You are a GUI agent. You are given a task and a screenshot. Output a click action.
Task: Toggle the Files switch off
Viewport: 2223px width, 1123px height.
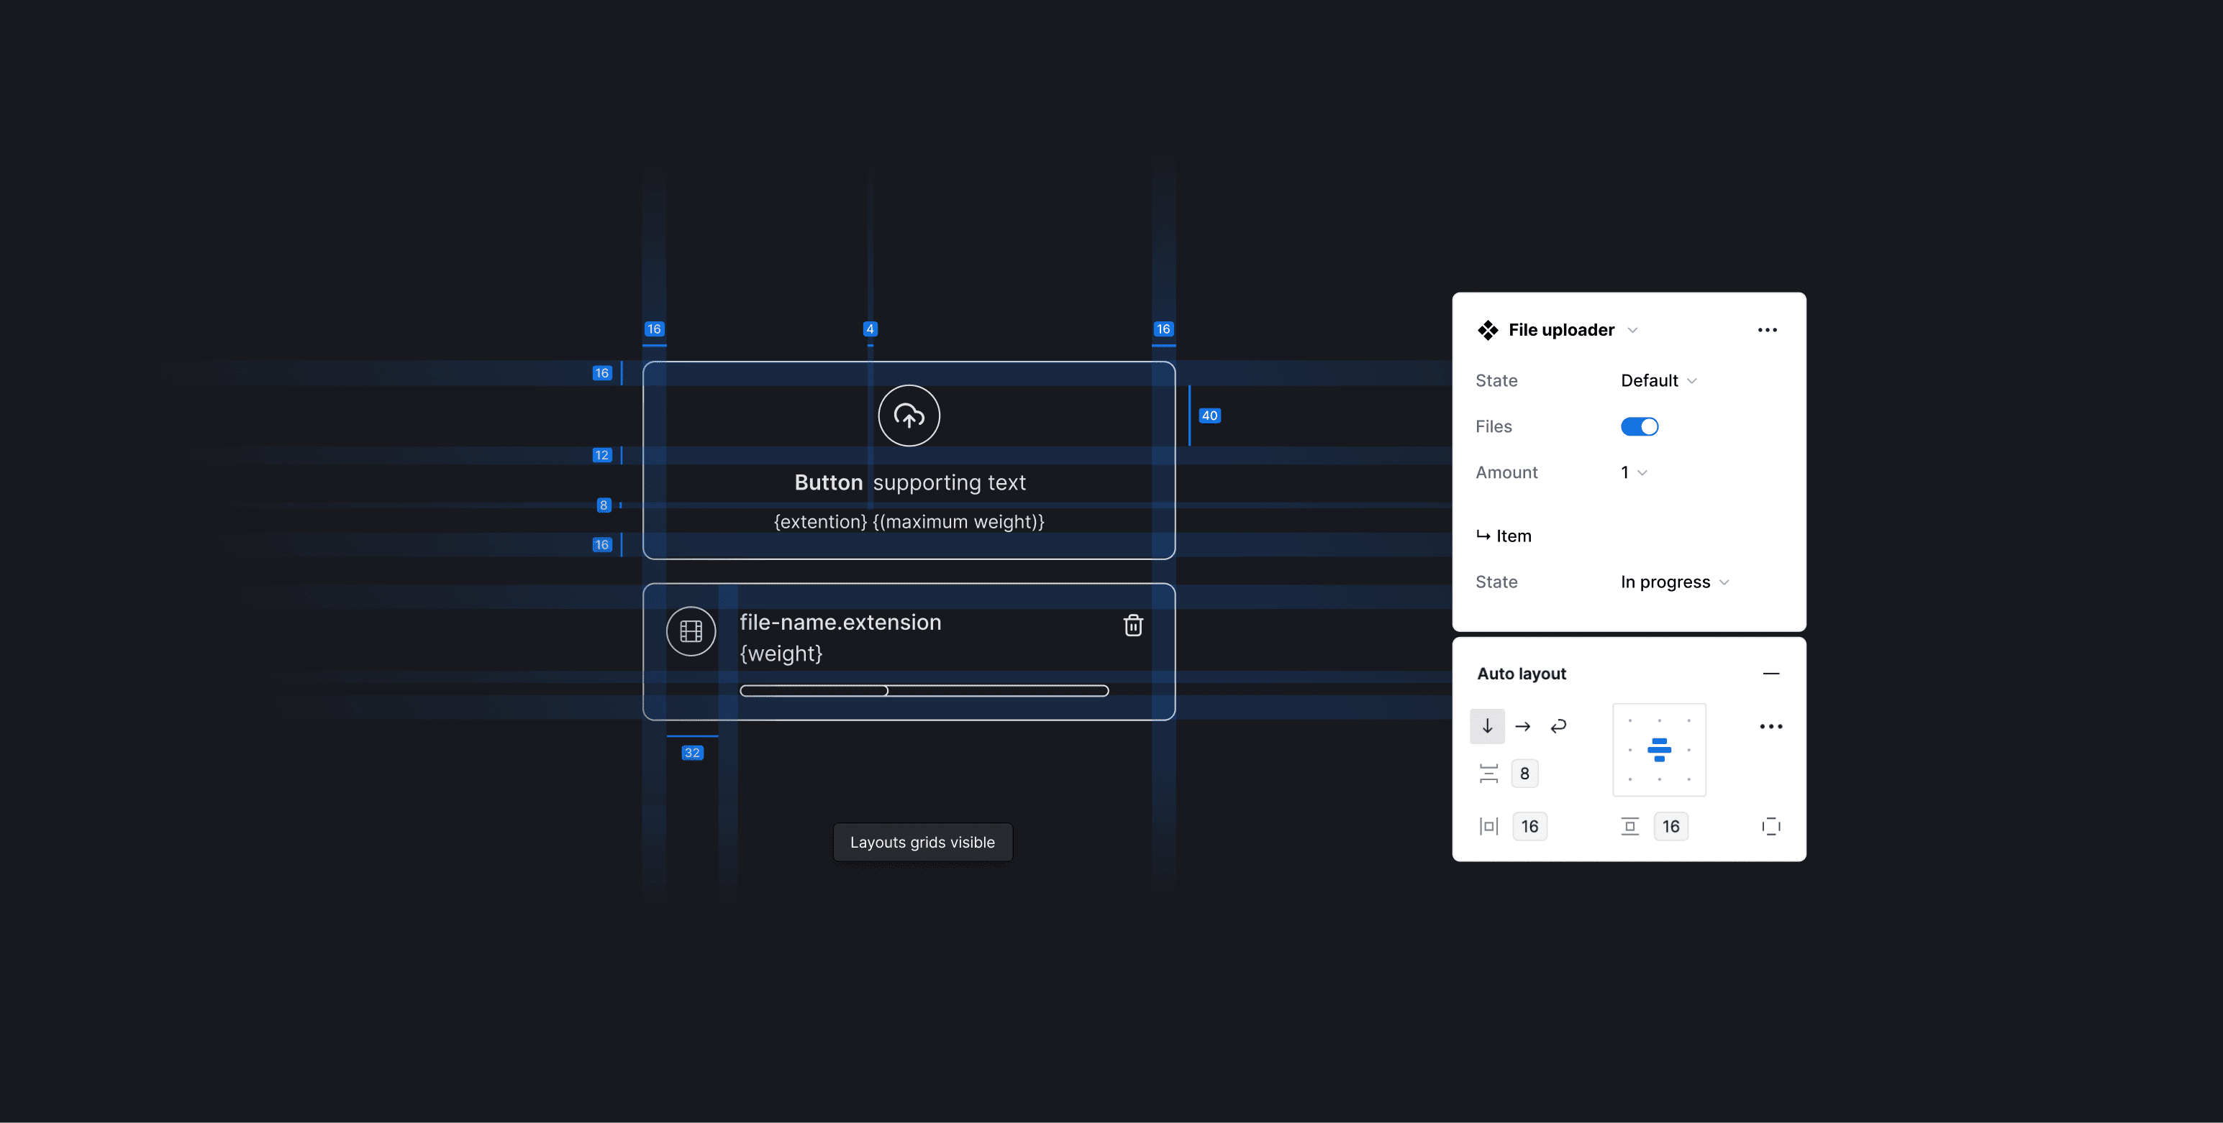tap(1639, 427)
